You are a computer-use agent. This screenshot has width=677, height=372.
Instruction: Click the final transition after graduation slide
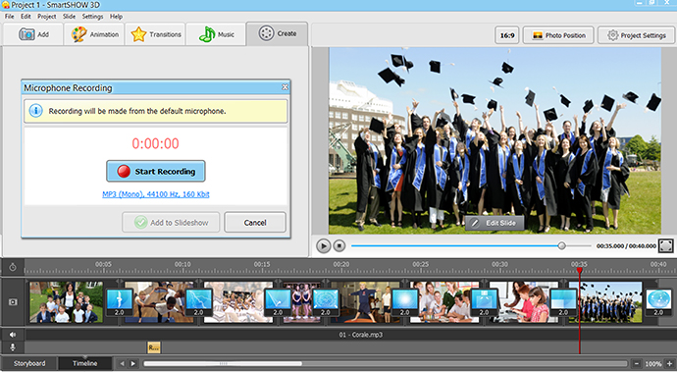pos(658,302)
